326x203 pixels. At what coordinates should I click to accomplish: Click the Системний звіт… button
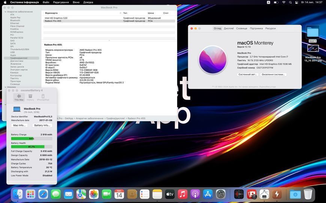[248, 74]
